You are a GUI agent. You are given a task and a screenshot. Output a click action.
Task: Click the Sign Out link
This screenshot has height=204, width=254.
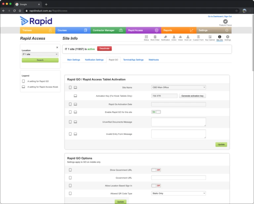228,16
